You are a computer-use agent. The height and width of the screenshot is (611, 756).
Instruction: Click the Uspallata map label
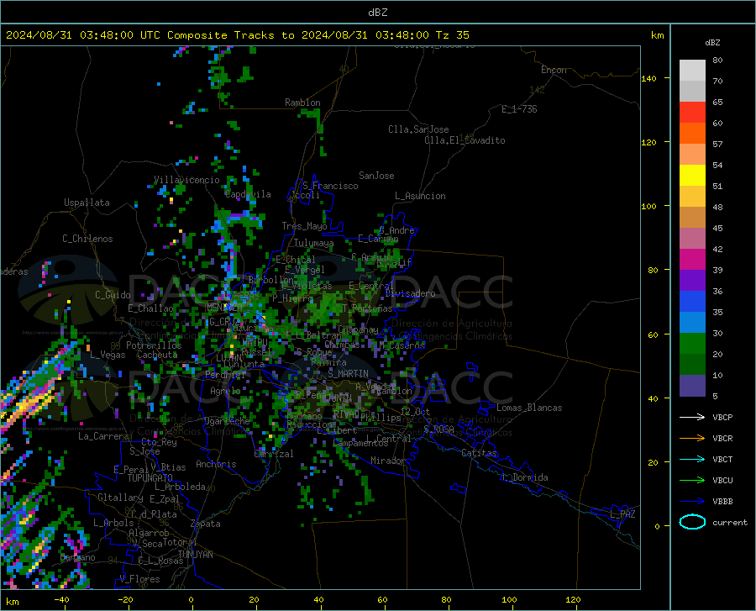pyautogui.click(x=87, y=203)
